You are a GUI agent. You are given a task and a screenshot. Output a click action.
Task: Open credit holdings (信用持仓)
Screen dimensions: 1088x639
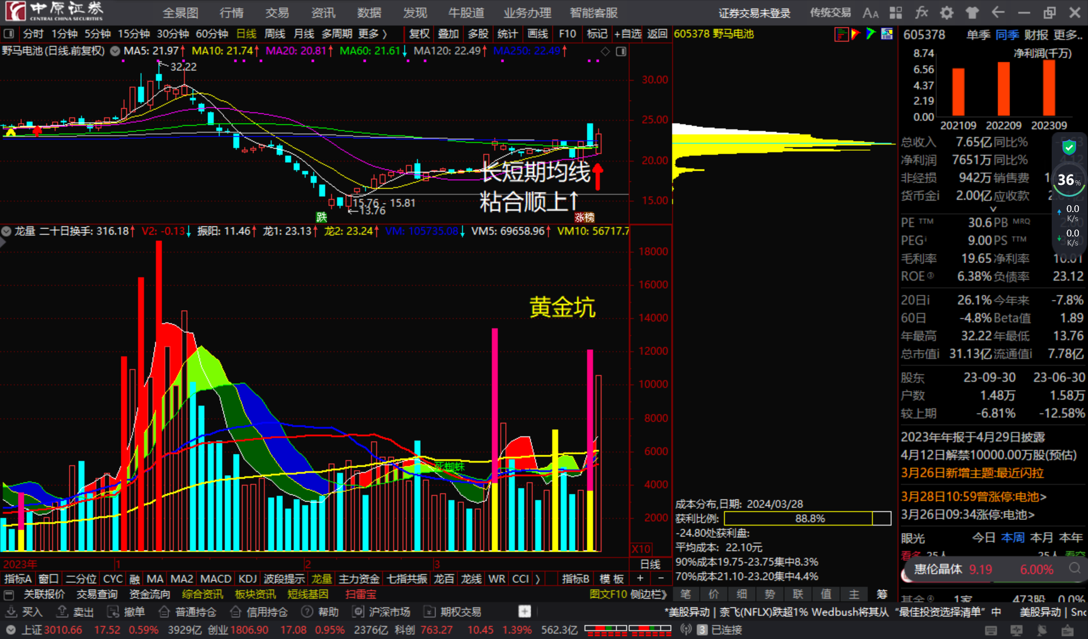click(259, 612)
